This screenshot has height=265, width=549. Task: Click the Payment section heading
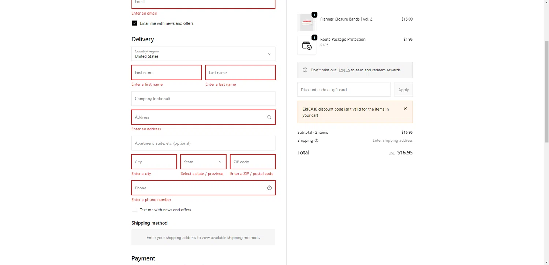tap(143, 258)
